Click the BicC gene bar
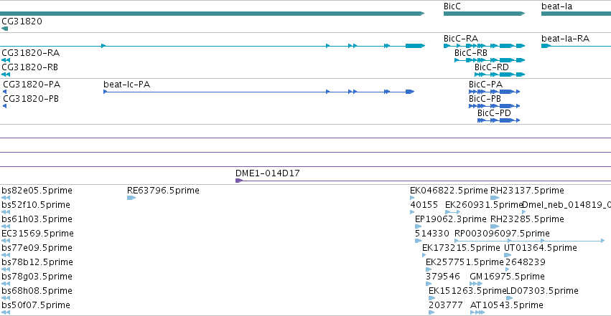 [x=485, y=14]
